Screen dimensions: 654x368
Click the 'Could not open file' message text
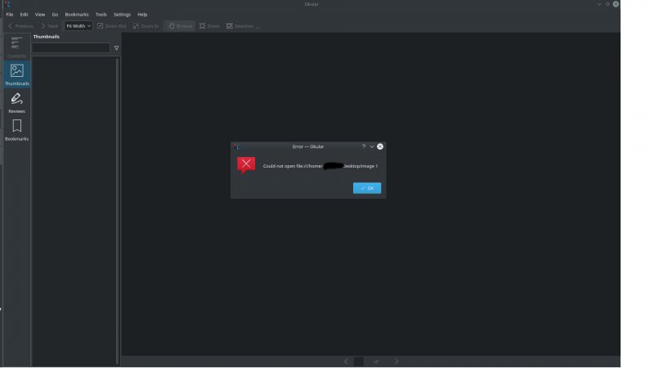[x=320, y=166]
